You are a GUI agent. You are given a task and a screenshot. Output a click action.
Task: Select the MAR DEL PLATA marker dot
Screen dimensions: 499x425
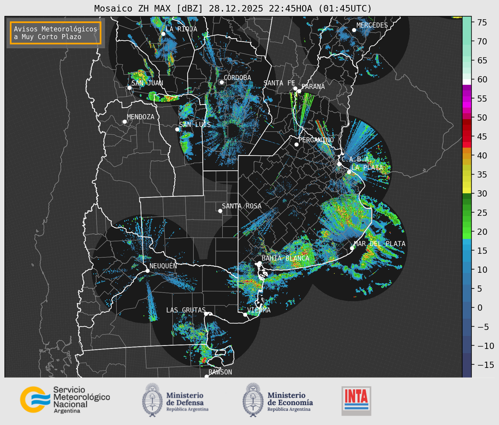[x=352, y=248]
